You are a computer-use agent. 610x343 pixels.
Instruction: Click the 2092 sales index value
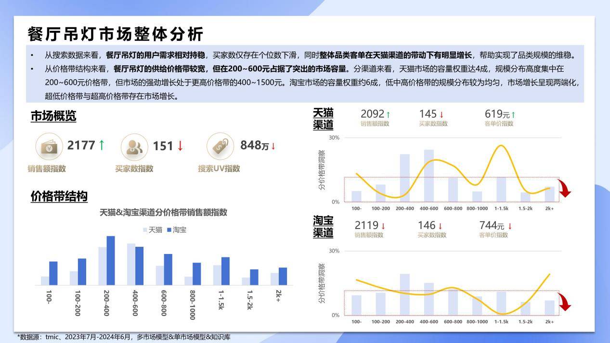[x=372, y=114]
